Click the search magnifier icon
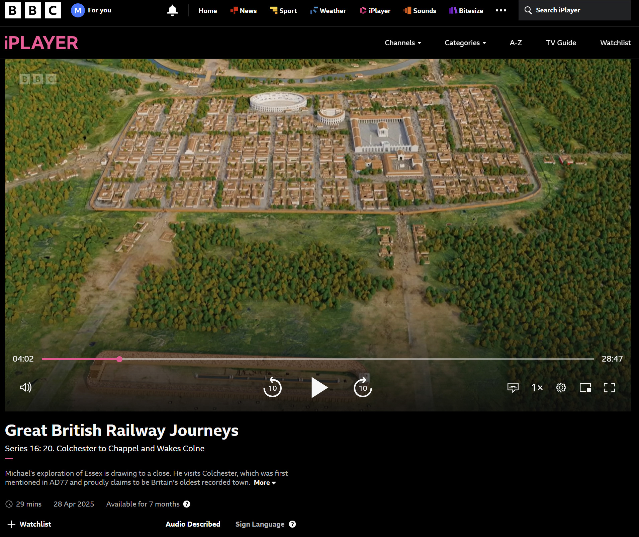Viewport: 639px width, 537px height. (528, 10)
